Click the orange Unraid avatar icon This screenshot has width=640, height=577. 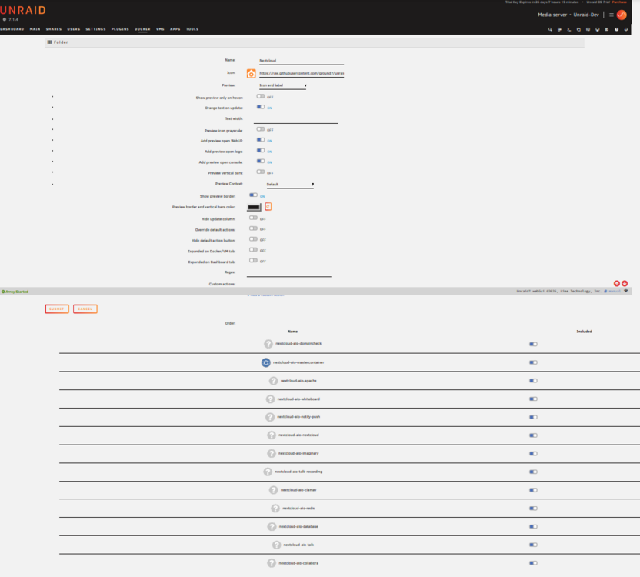point(622,15)
